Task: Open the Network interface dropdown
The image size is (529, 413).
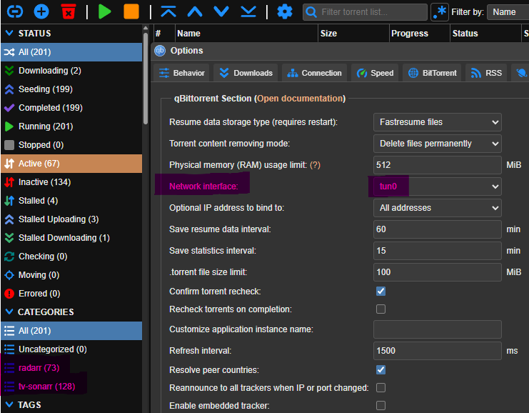Action: pos(437,186)
